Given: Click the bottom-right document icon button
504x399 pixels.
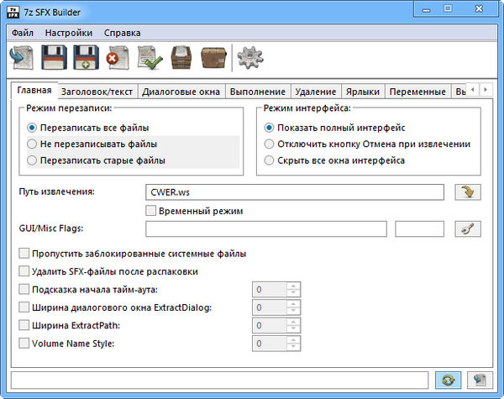Looking at the screenshot, I should click(x=480, y=381).
